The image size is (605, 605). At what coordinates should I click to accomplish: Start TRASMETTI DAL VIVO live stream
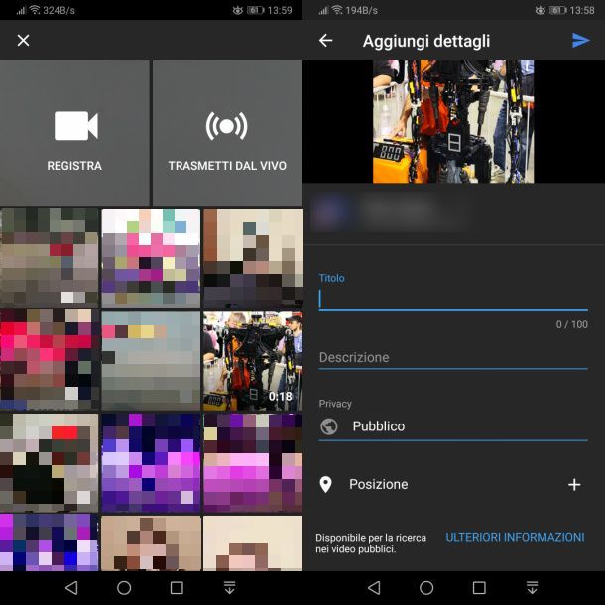pyautogui.click(x=227, y=133)
